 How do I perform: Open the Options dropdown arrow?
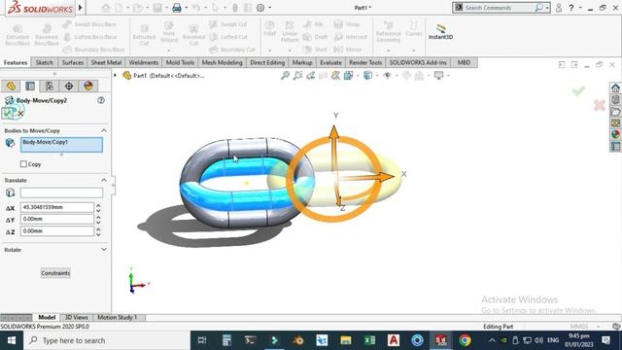click(x=270, y=8)
